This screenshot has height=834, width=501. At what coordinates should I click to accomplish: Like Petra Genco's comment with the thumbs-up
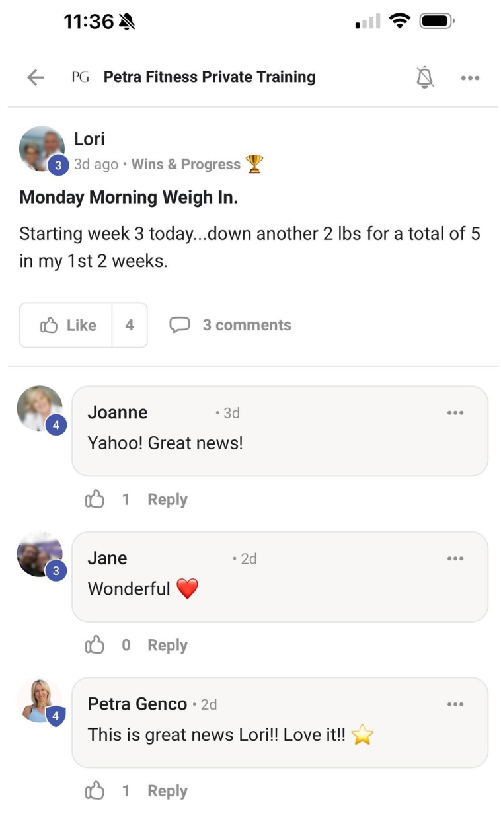pos(95,791)
